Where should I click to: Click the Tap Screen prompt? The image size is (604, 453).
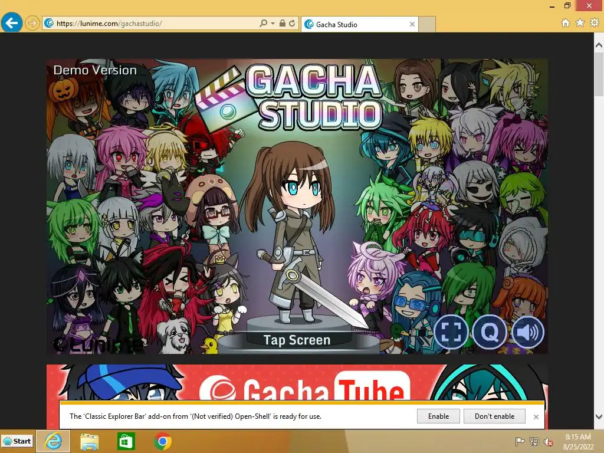click(297, 340)
